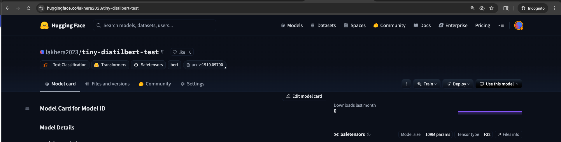This screenshot has height=142, width=561.
Task: Click the tiny-distilbert-test model name
Action: (120, 52)
